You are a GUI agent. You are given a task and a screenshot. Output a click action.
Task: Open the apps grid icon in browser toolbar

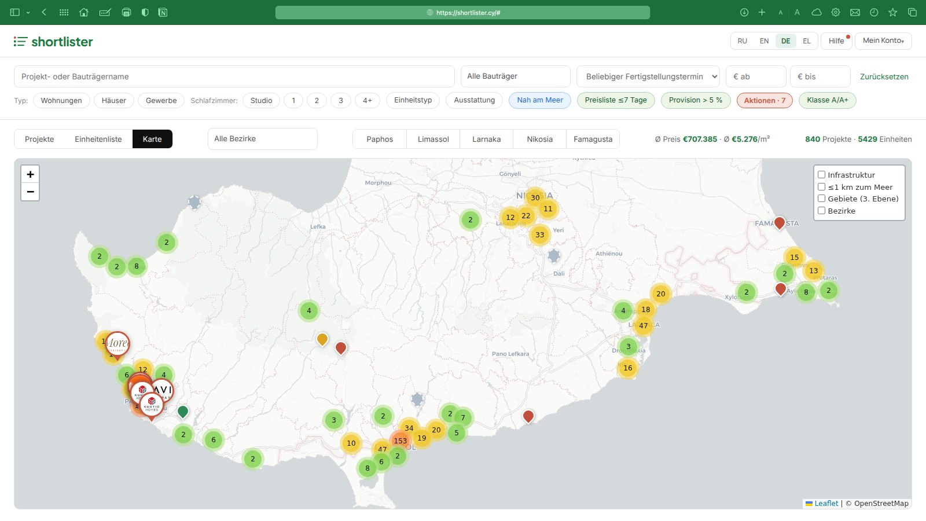[64, 12]
